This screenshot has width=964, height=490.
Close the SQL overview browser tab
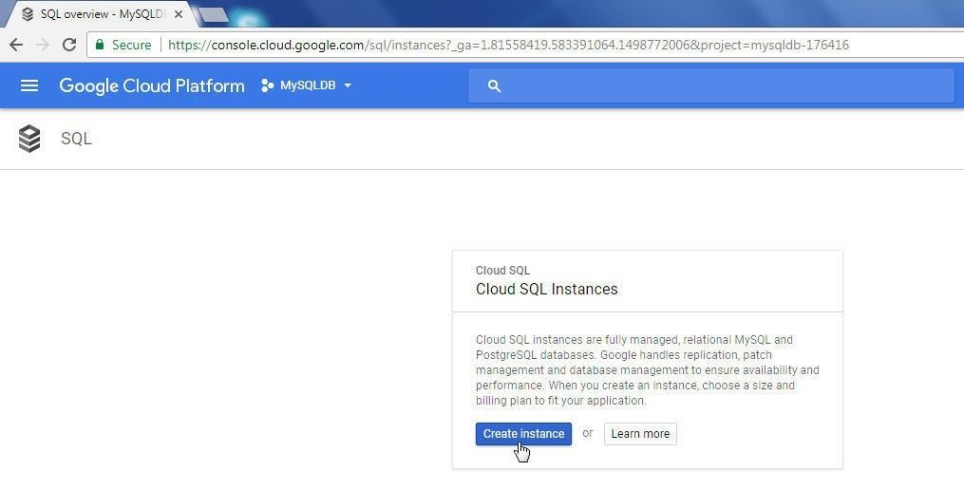179,14
